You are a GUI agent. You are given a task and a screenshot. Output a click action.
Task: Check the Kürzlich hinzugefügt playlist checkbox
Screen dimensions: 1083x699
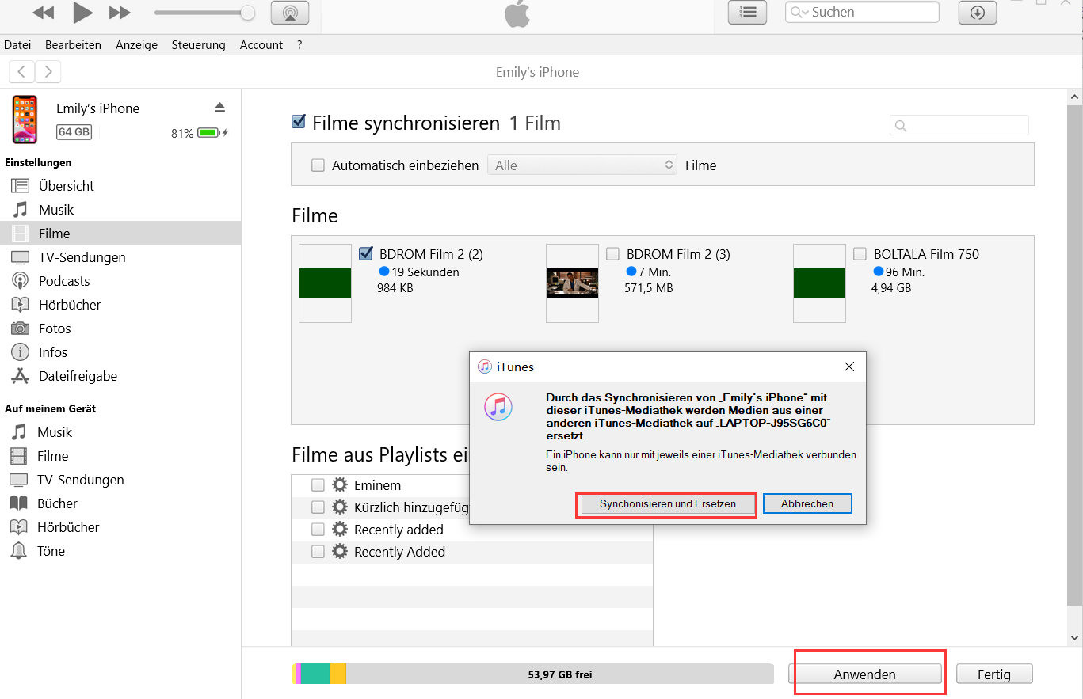pos(318,507)
